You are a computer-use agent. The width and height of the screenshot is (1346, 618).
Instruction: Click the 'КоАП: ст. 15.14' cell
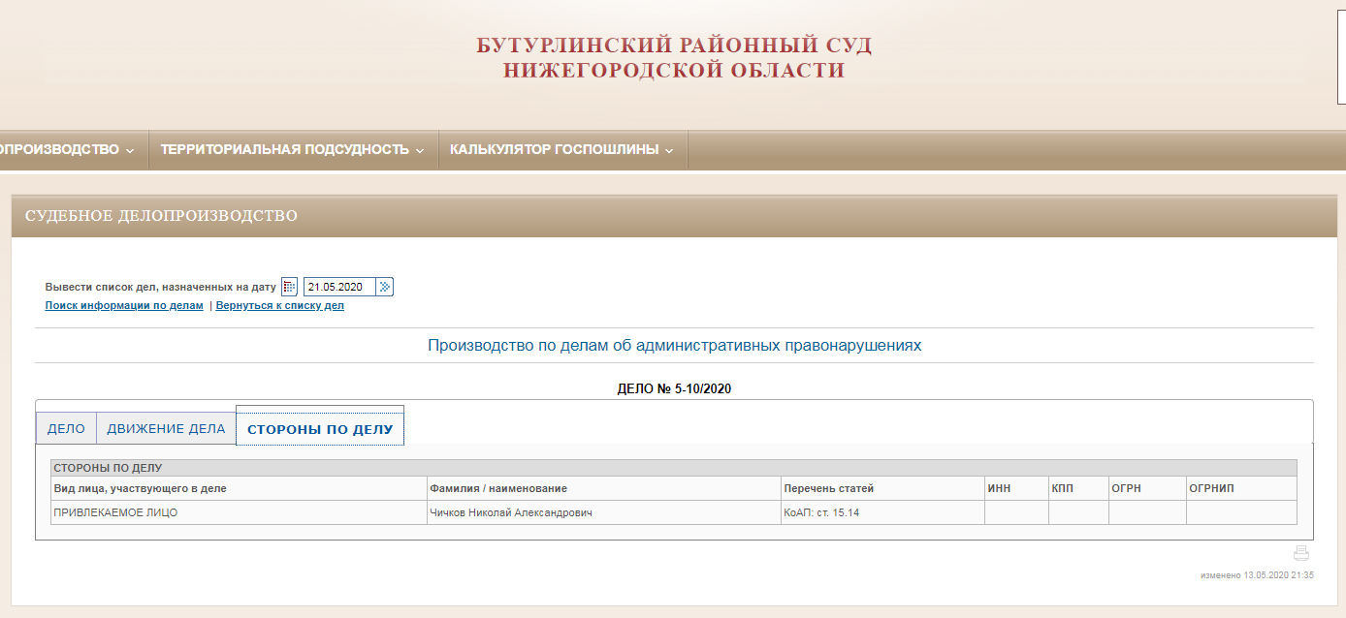coord(820,512)
